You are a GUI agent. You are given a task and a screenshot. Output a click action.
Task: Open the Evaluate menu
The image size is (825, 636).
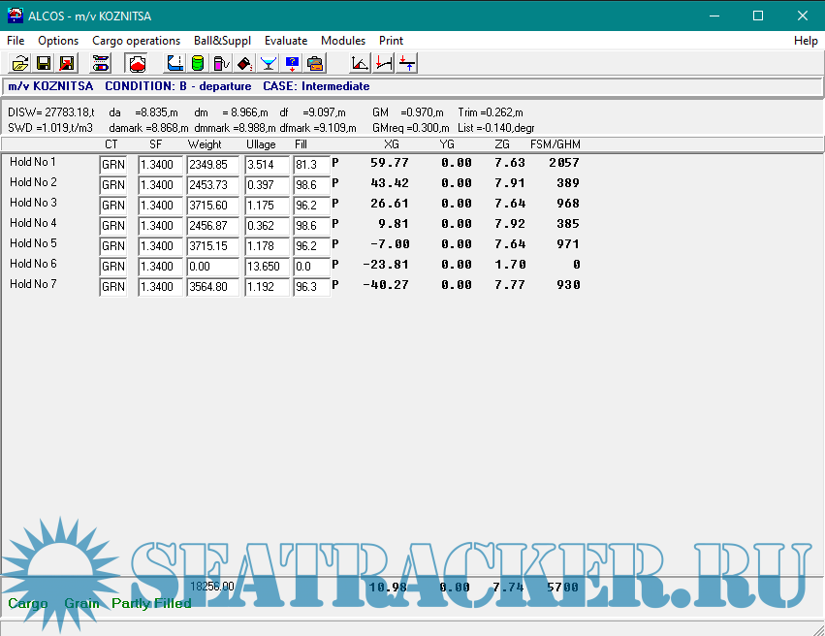tap(286, 41)
